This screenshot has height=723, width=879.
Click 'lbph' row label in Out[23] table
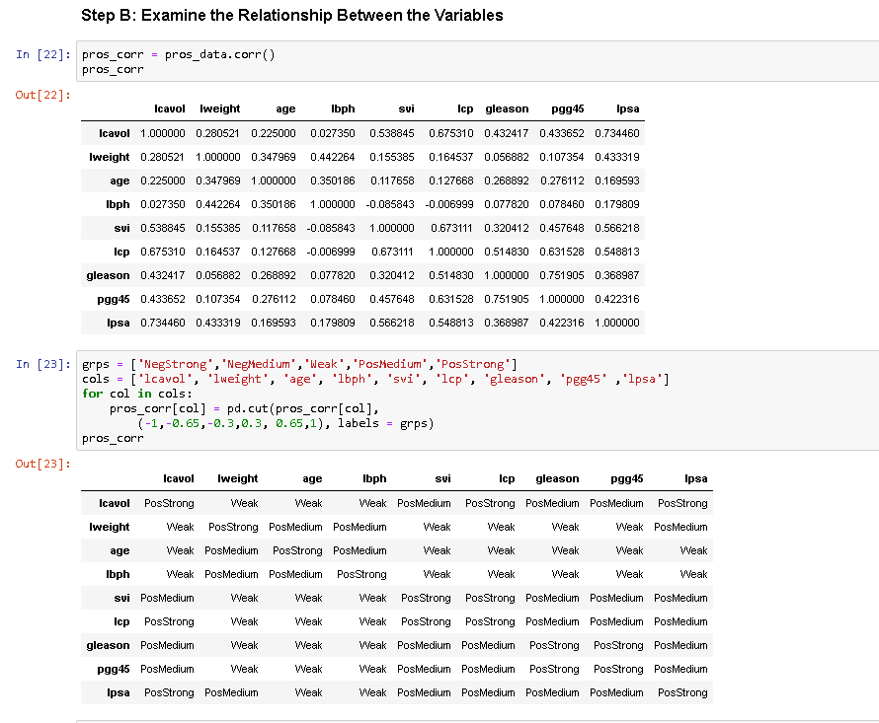click(x=118, y=575)
